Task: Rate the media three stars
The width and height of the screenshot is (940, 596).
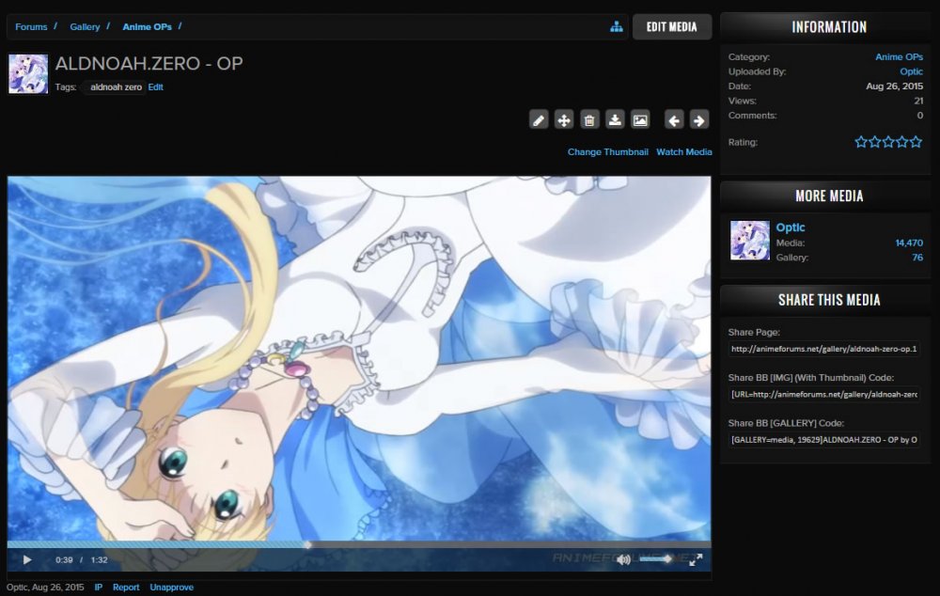Action: 888,142
